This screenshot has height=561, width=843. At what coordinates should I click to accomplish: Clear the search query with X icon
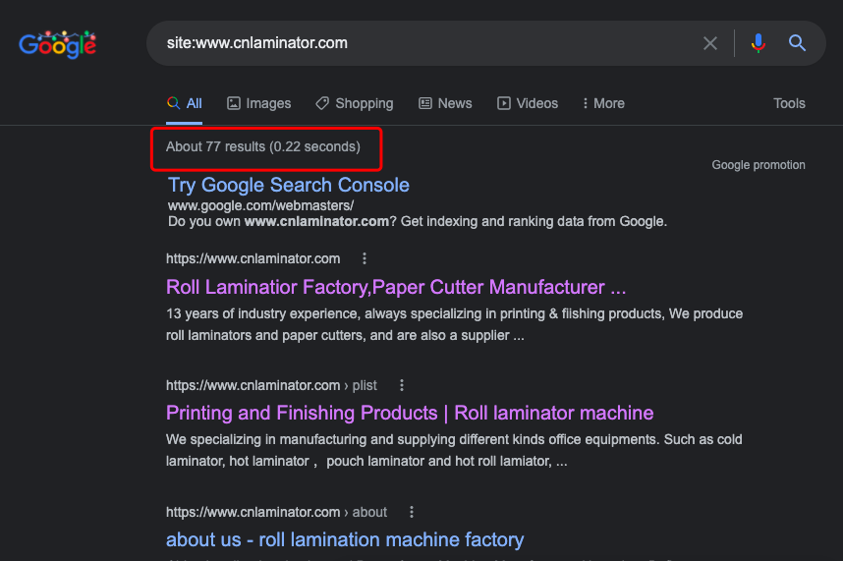(710, 43)
